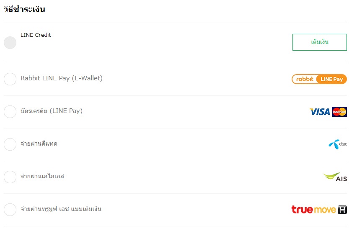The image size is (357, 231).
Task: Click the AIS carrier logo
Action: (335, 177)
